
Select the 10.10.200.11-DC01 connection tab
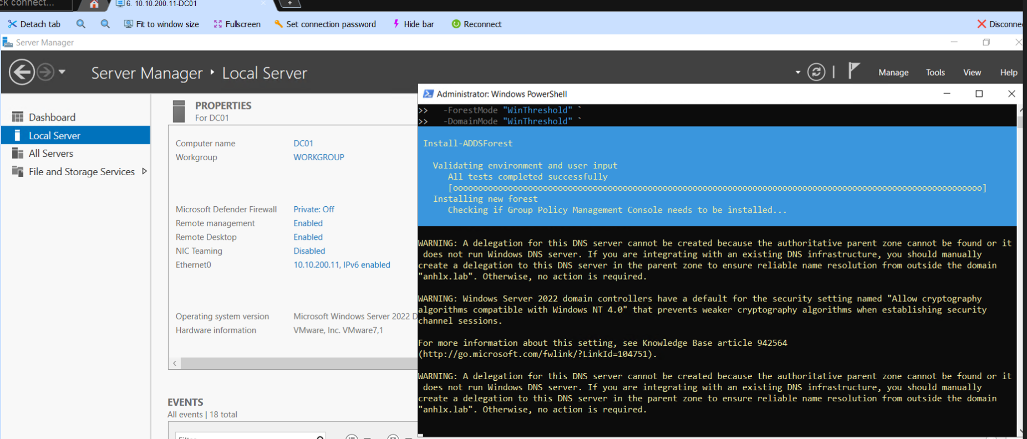pos(161,4)
